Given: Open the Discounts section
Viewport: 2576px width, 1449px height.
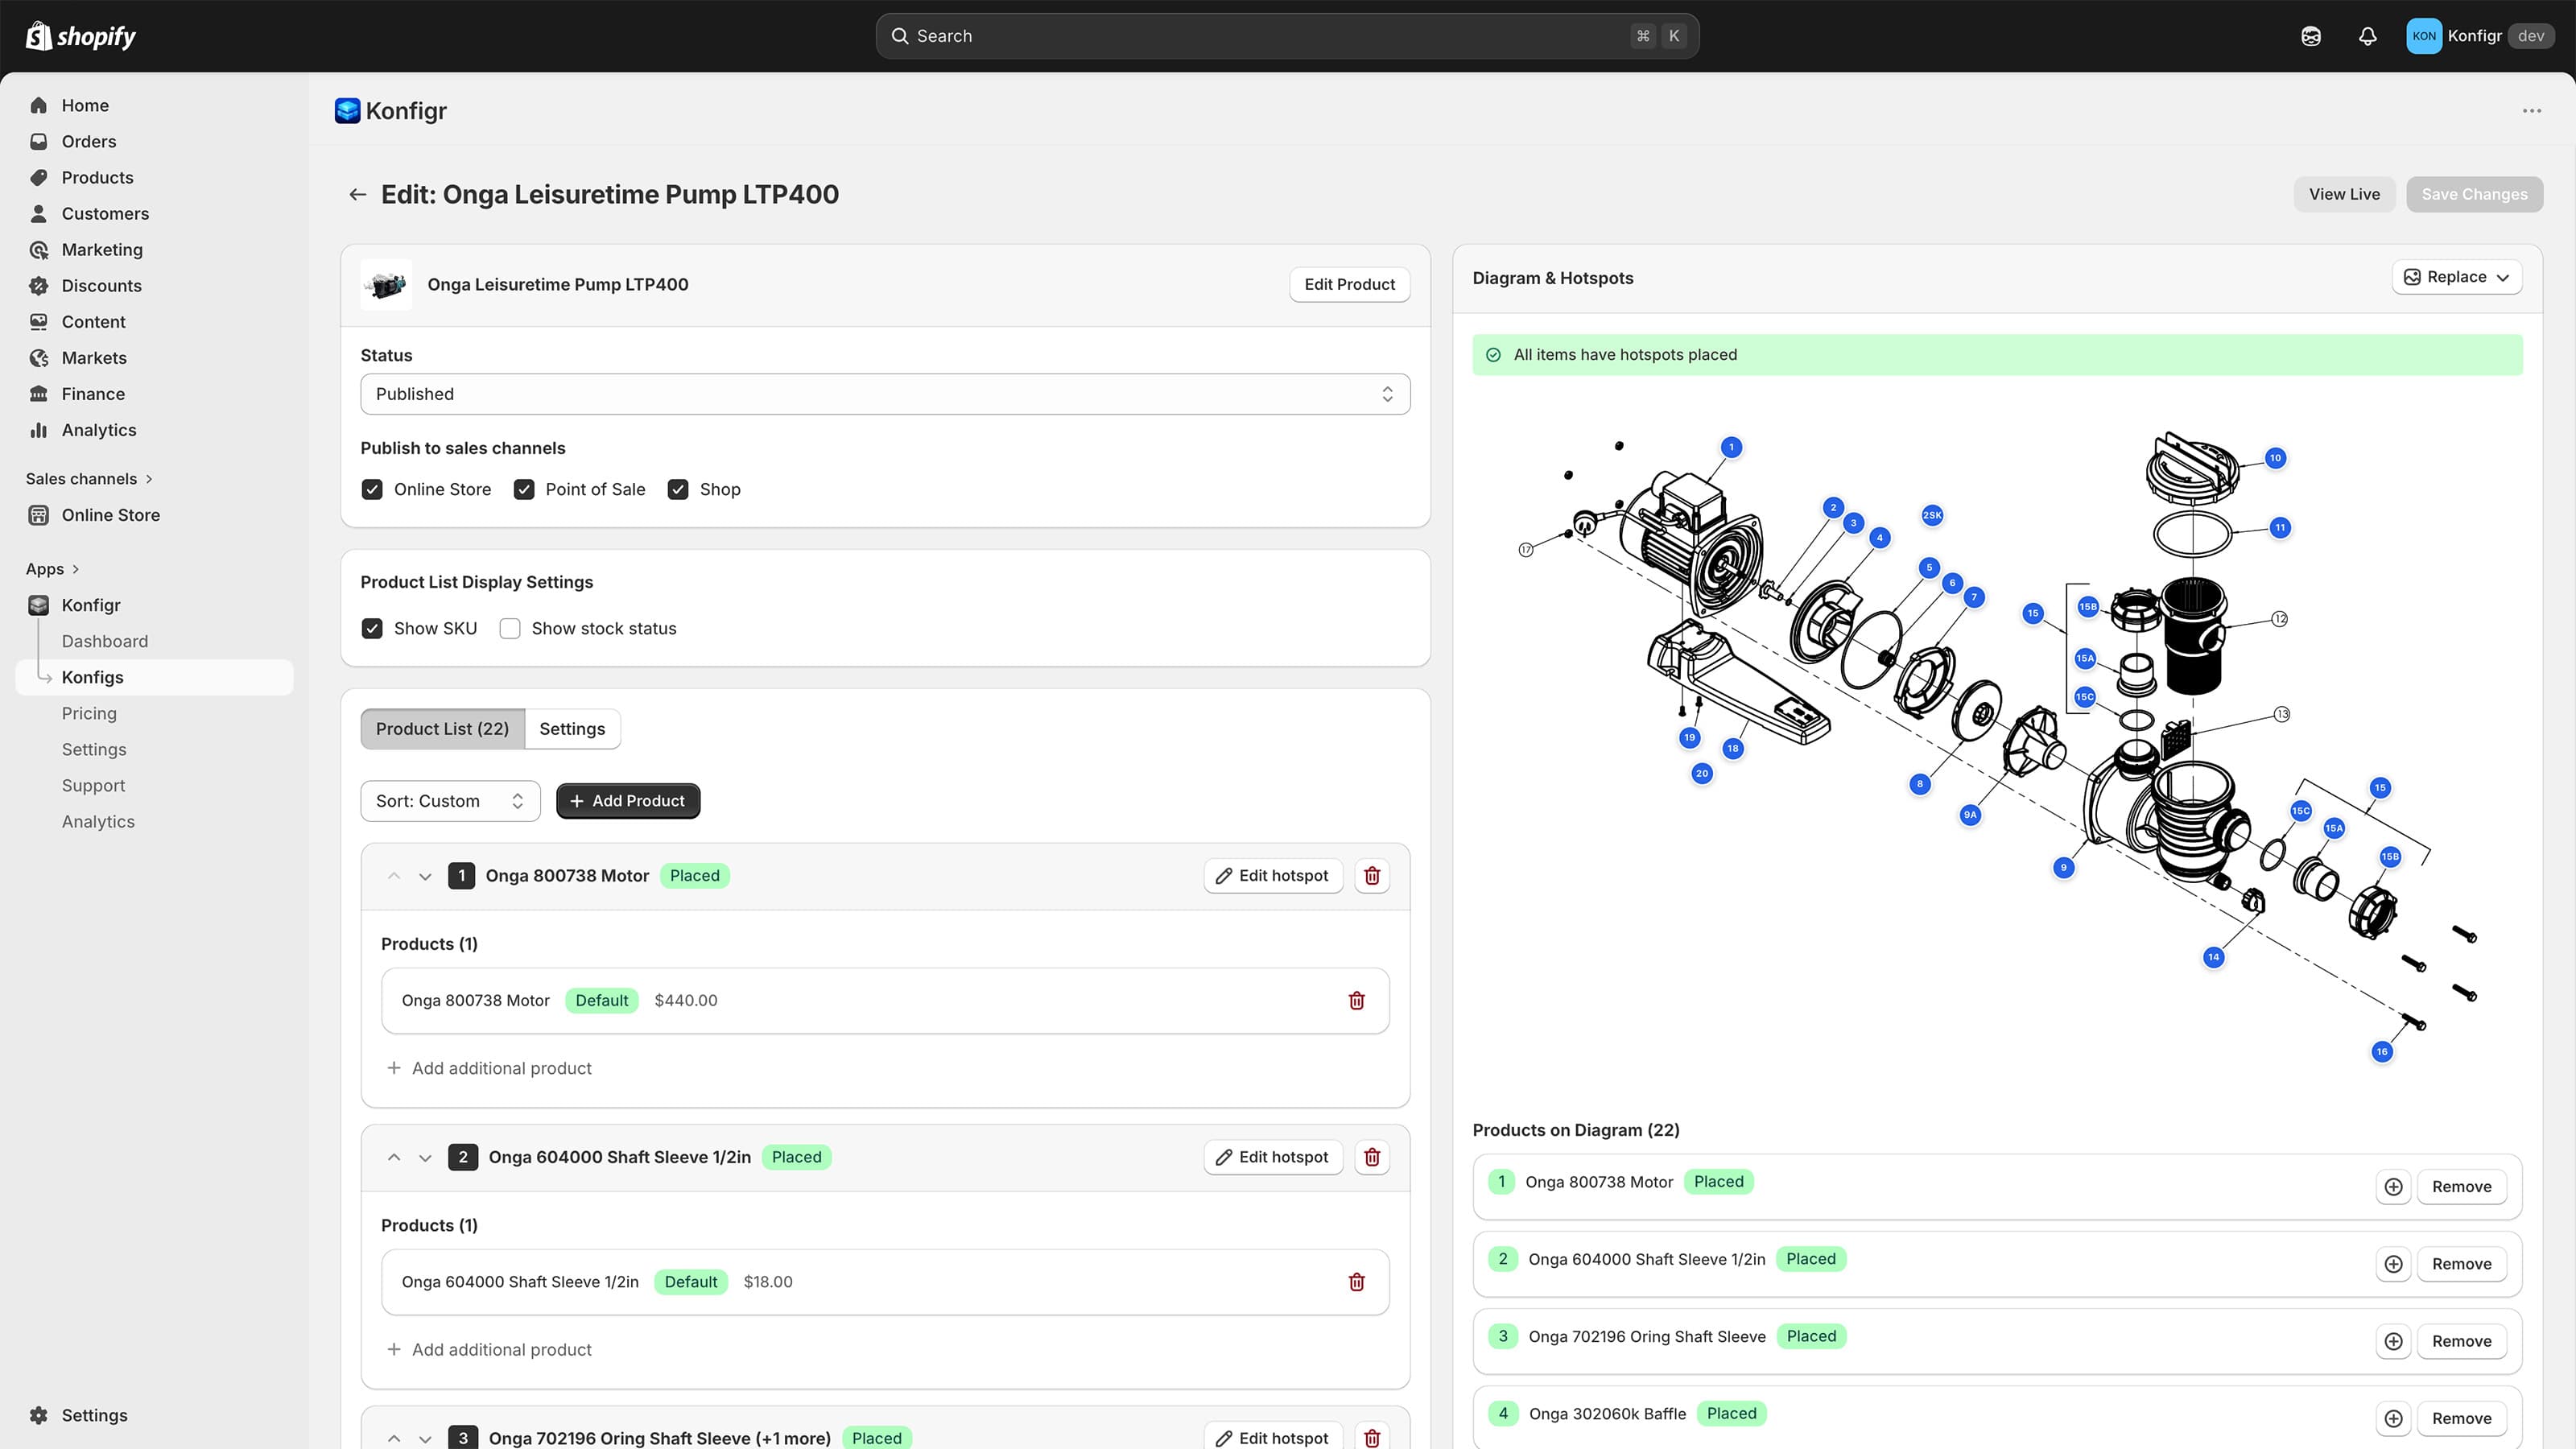Looking at the screenshot, I should (x=101, y=285).
